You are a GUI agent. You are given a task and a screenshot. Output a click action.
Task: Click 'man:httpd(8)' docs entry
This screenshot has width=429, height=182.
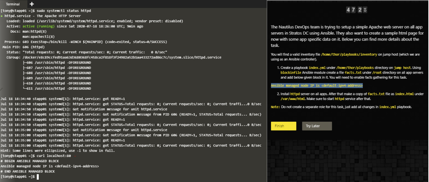[x=34, y=31]
